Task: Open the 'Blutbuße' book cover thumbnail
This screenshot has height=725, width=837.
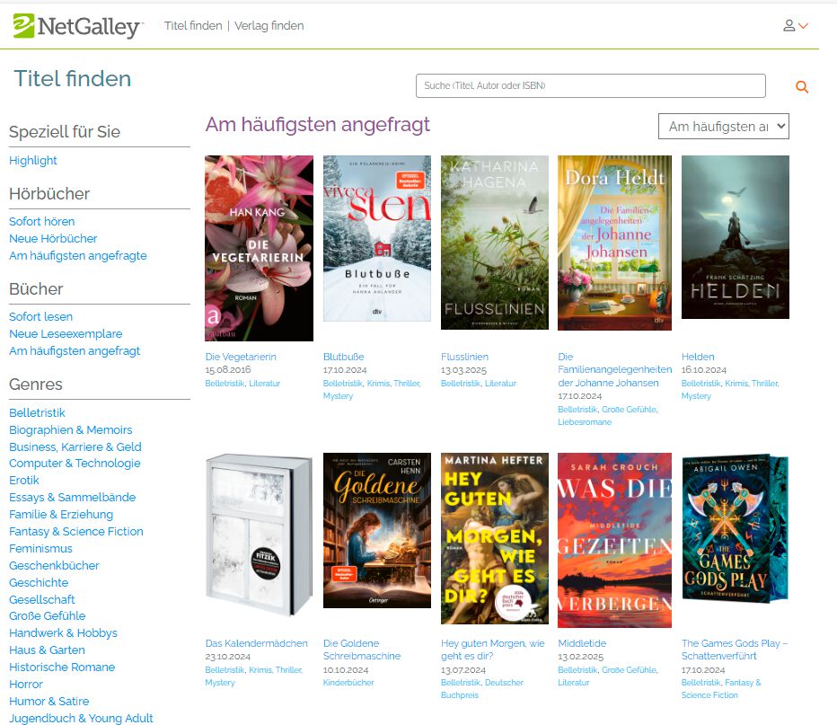Action: [377, 239]
